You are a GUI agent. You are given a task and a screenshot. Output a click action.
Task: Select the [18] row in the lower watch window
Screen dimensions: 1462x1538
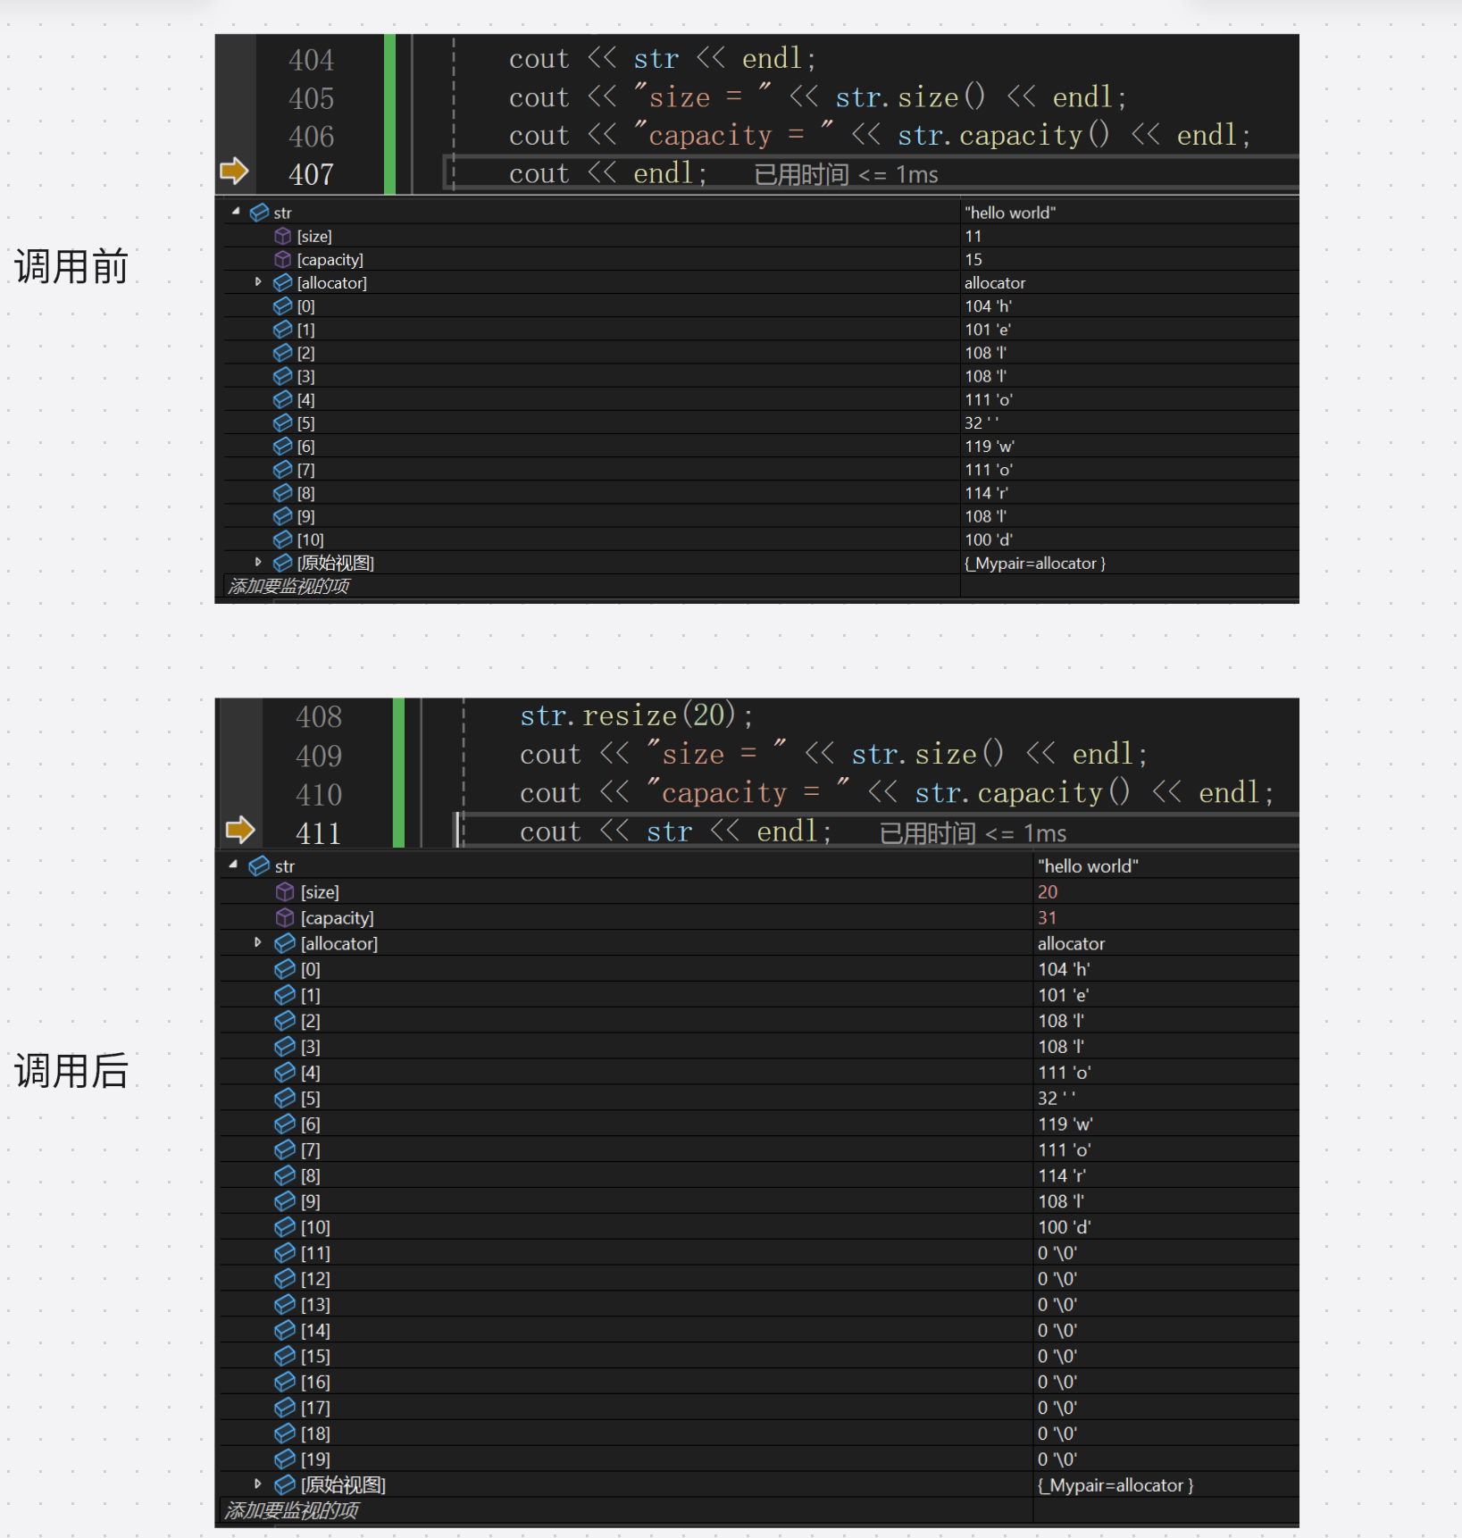point(759,1434)
